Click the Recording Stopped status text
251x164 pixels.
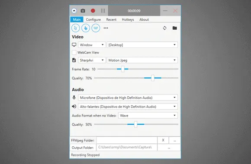click(x=85, y=155)
